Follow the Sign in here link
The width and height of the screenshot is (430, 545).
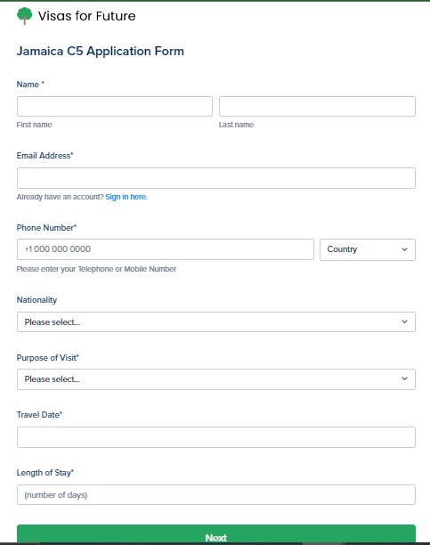click(x=126, y=197)
